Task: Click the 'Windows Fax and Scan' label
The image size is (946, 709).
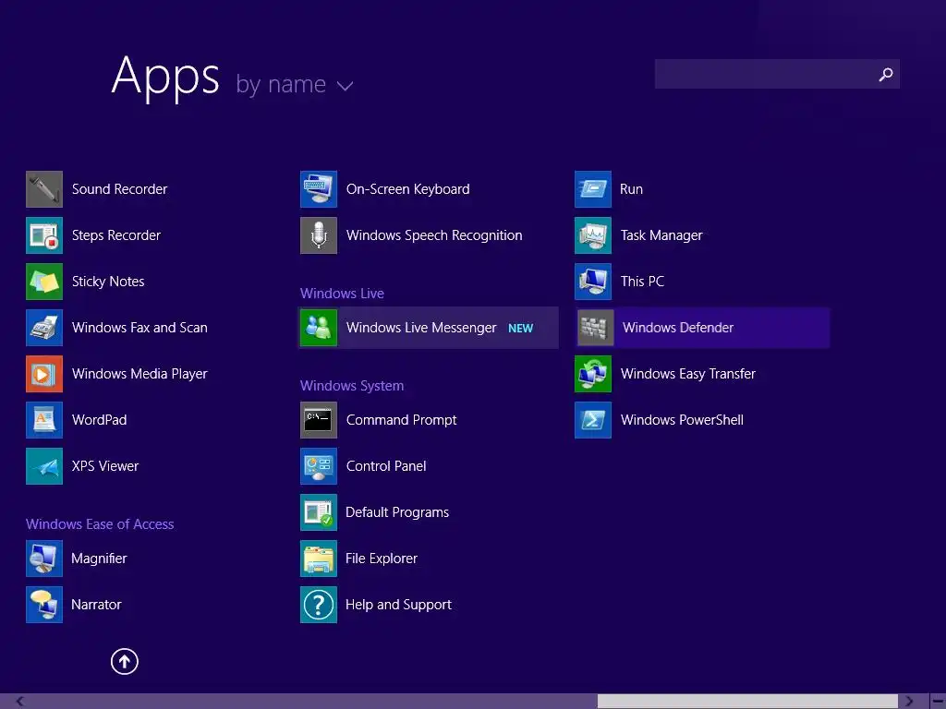Action: [x=139, y=328]
